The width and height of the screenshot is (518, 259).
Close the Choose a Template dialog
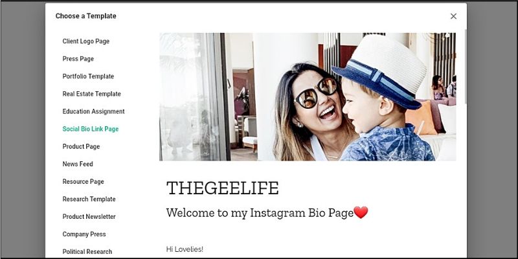click(453, 16)
